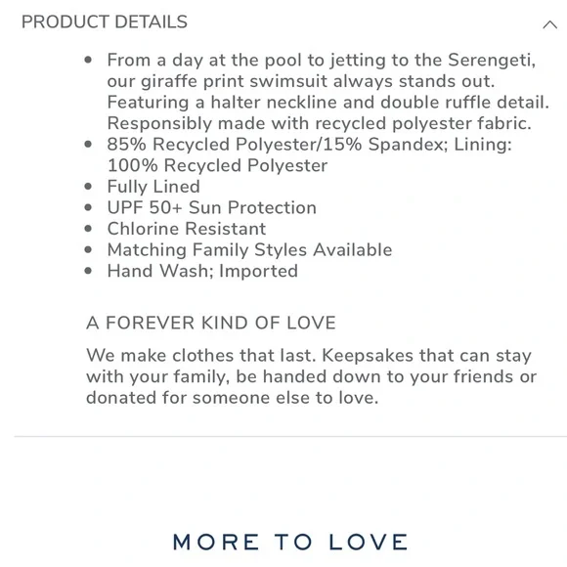Screen dimensions: 567x567
Task: Click the 'donated for someone else to love' line
Action: tap(232, 398)
